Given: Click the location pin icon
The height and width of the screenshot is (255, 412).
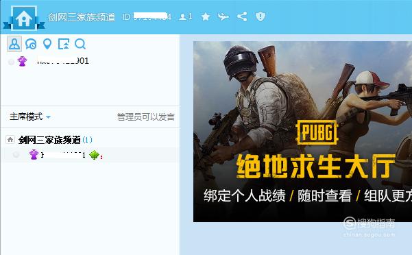Looking at the screenshot, I should [47, 44].
